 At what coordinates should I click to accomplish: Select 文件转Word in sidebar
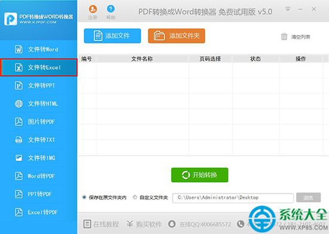pos(39,50)
